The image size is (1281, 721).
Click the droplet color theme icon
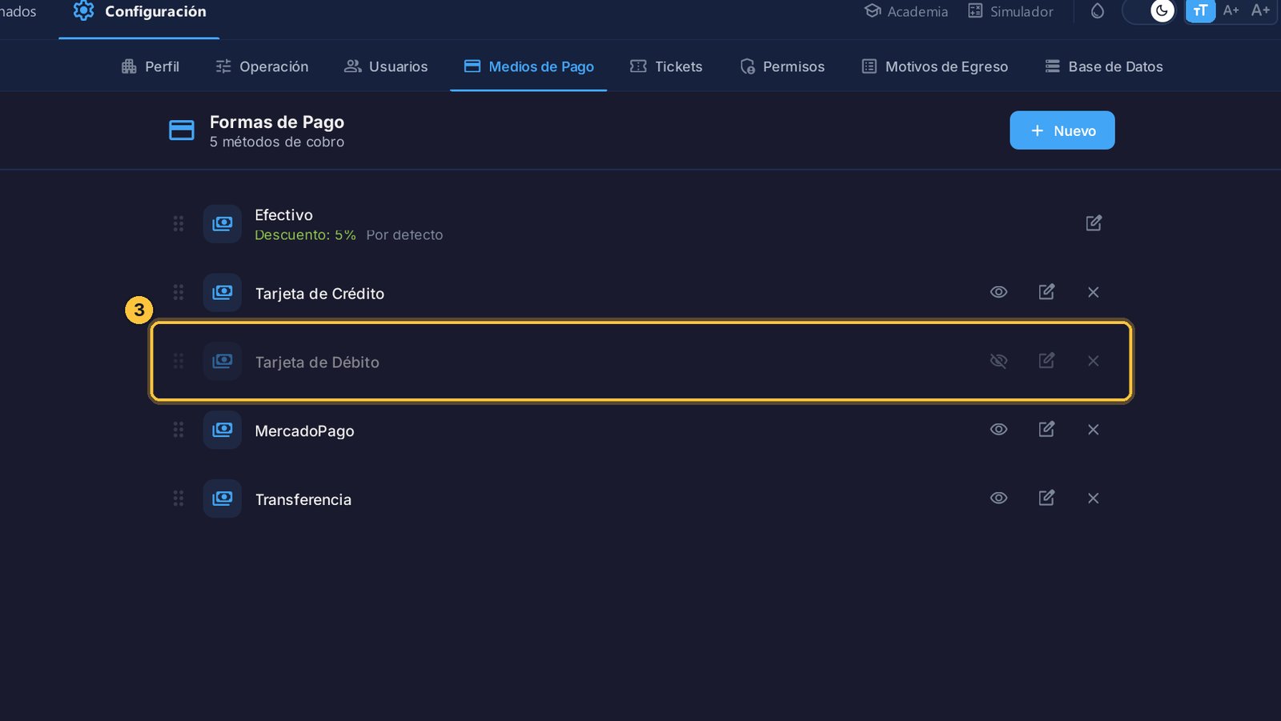click(1098, 11)
